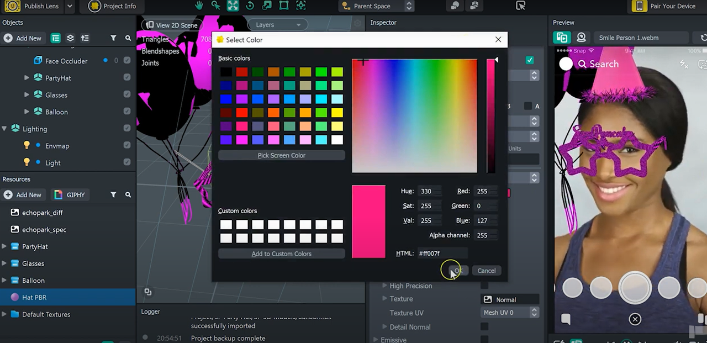707x343 pixels.
Task: Toggle Balloon object enabled checkbox
Action: tap(127, 112)
